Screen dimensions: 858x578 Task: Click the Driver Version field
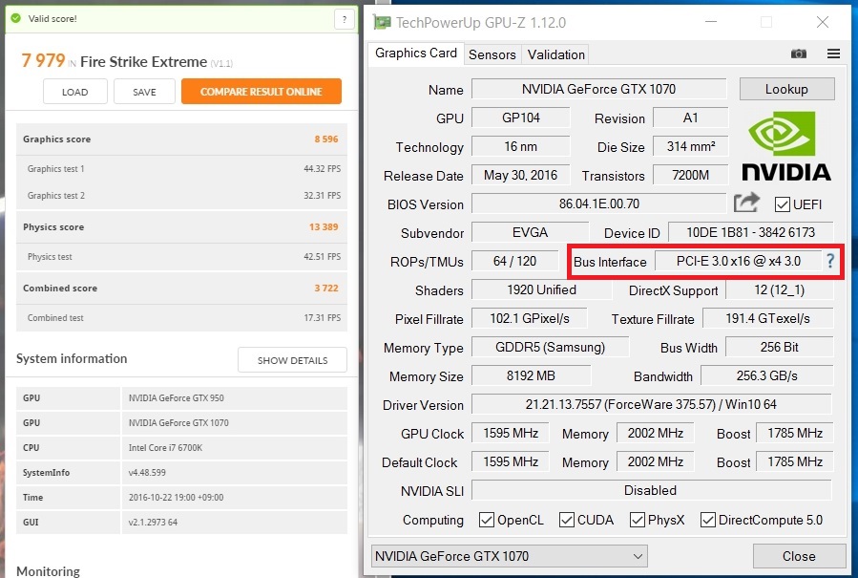click(651, 404)
